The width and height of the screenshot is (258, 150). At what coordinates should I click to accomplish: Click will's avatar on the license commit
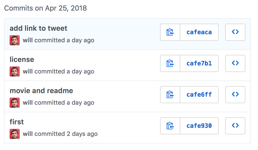coord(15,71)
